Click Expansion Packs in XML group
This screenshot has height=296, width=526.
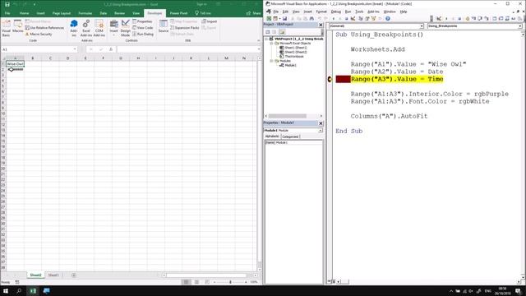click(x=184, y=28)
